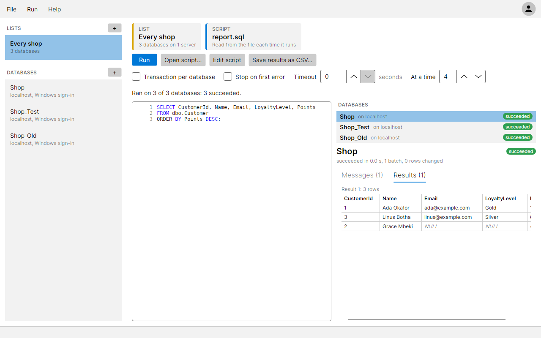Switch to the Results (1) tab
The height and width of the screenshot is (338, 541).
[x=410, y=175]
